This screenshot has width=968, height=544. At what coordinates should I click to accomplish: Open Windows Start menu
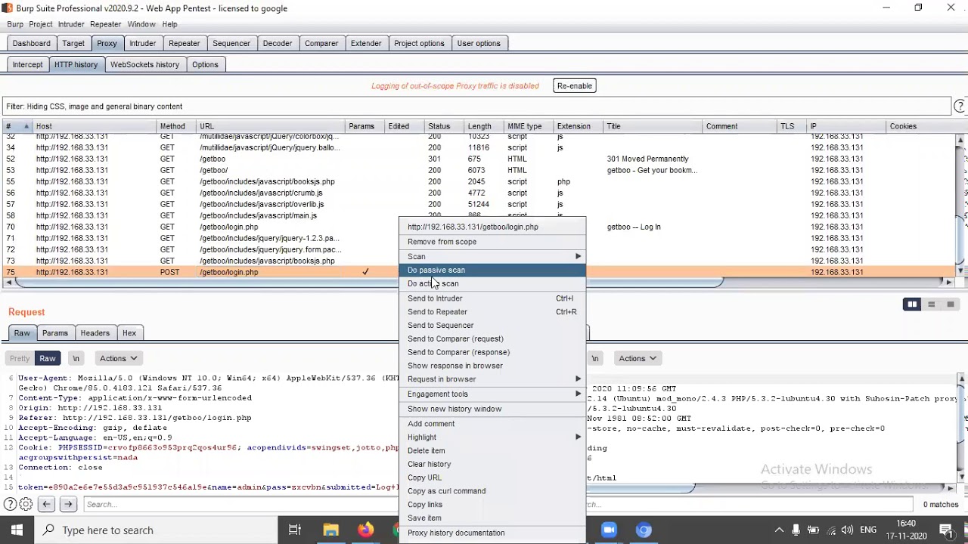[x=17, y=530]
